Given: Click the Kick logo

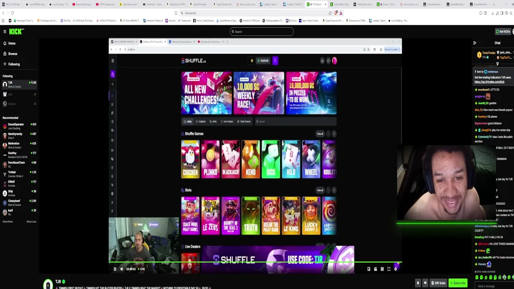Looking at the screenshot, I should [17, 32].
